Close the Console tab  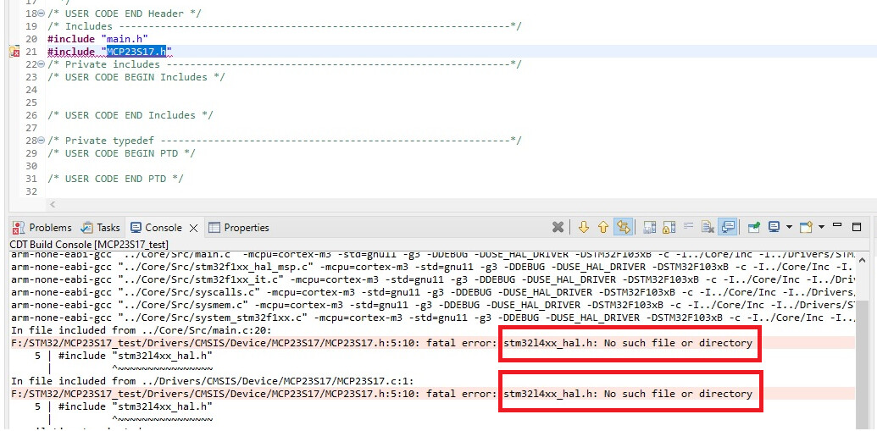[x=193, y=228]
